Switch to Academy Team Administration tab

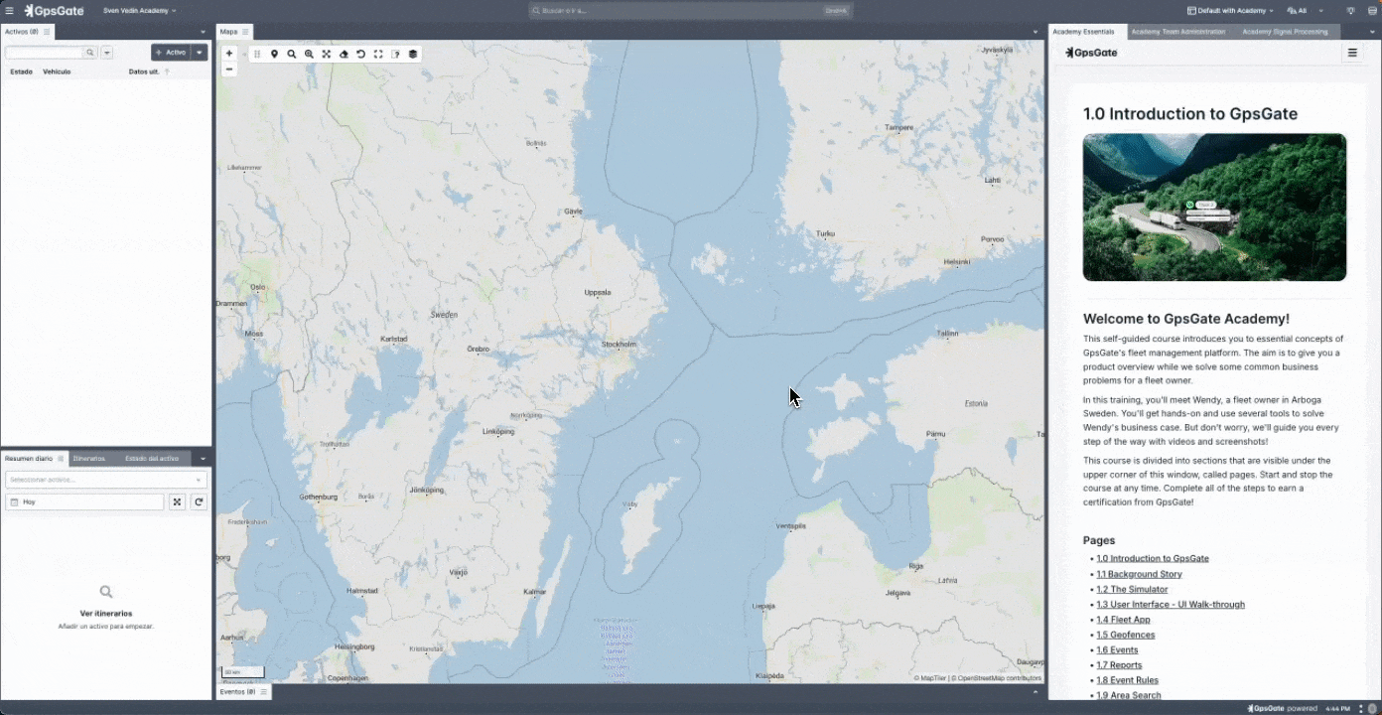pos(1177,32)
